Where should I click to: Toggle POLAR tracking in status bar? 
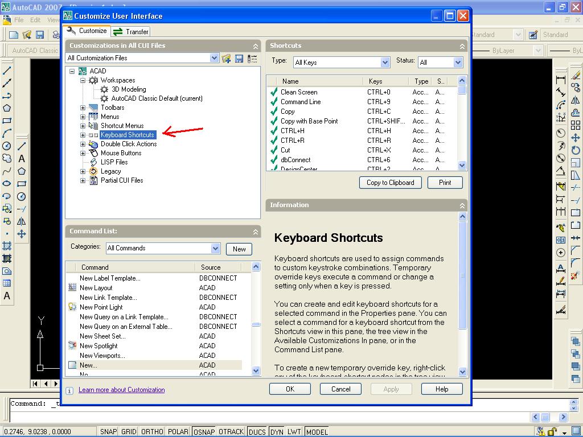(178, 431)
